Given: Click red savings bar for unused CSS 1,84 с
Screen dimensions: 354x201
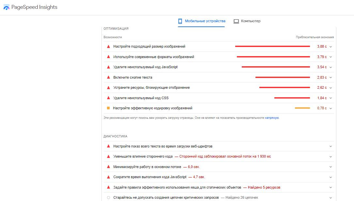Looking at the screenshot, I should pos(292,98).
